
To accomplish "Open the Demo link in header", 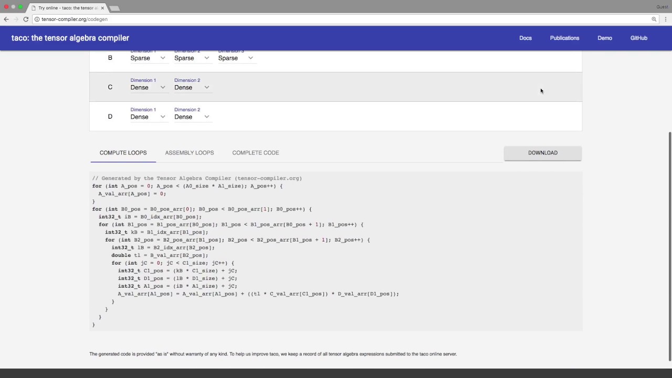I will 605,38.
